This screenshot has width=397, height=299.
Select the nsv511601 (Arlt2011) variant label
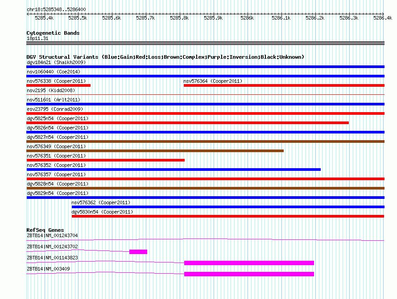pos(54,100)
